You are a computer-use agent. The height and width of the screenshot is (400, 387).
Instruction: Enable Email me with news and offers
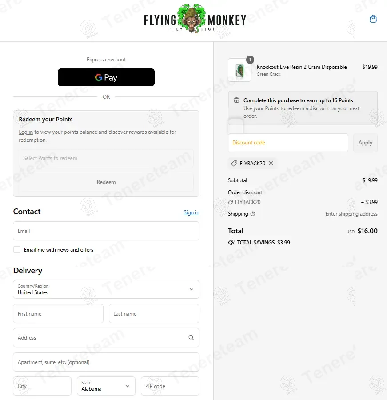click(x=17, y=250)
